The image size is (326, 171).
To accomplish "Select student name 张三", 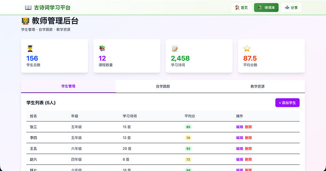I will [x=34, y=127].
